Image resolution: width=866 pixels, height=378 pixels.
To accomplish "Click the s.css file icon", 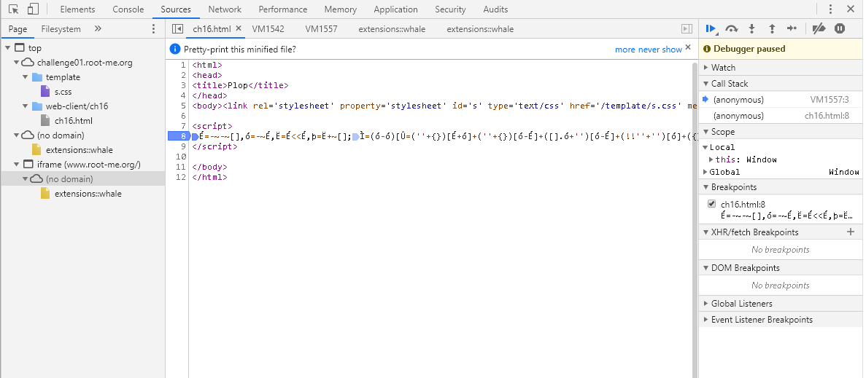I will (45, 92).
